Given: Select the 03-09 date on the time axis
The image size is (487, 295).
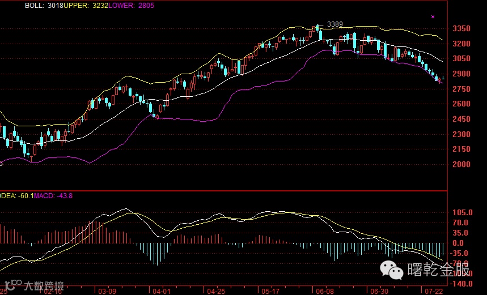Looking at the screenshot, I should (107, 291).
